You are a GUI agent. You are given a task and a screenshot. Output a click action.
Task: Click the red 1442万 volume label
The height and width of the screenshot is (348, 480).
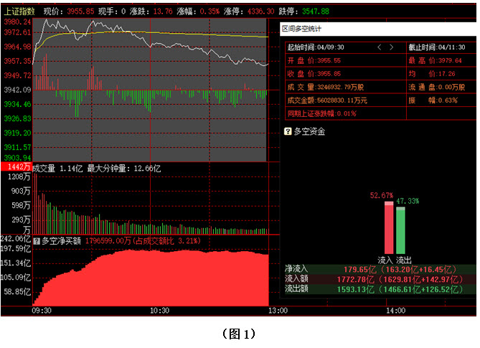coord(17,166)
